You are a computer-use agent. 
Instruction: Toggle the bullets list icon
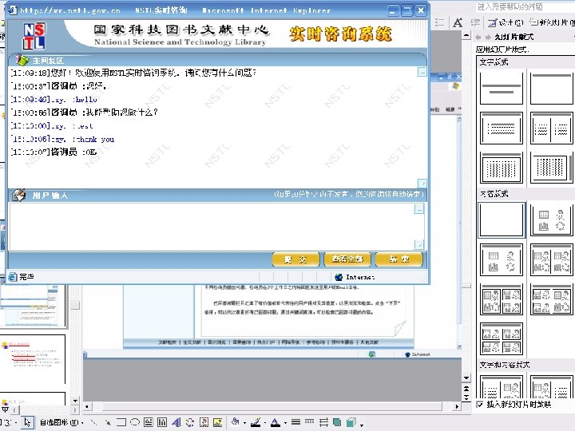(x=439, y=22)
